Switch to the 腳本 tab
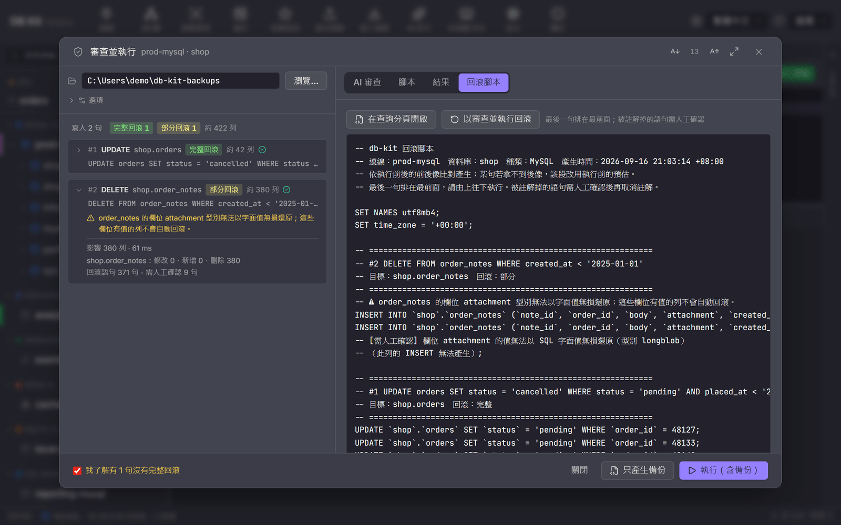 coord(407,82)
